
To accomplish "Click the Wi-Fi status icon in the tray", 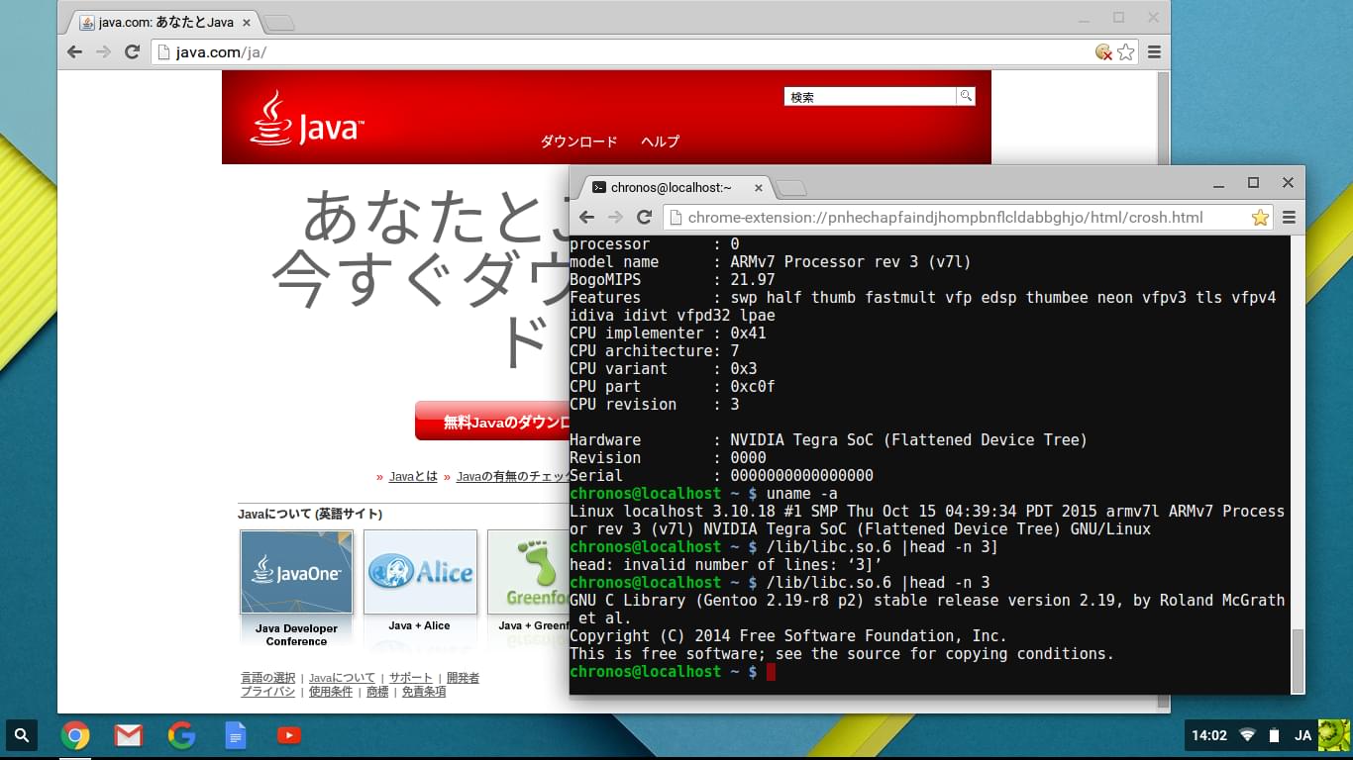I will pos(1247,735).
